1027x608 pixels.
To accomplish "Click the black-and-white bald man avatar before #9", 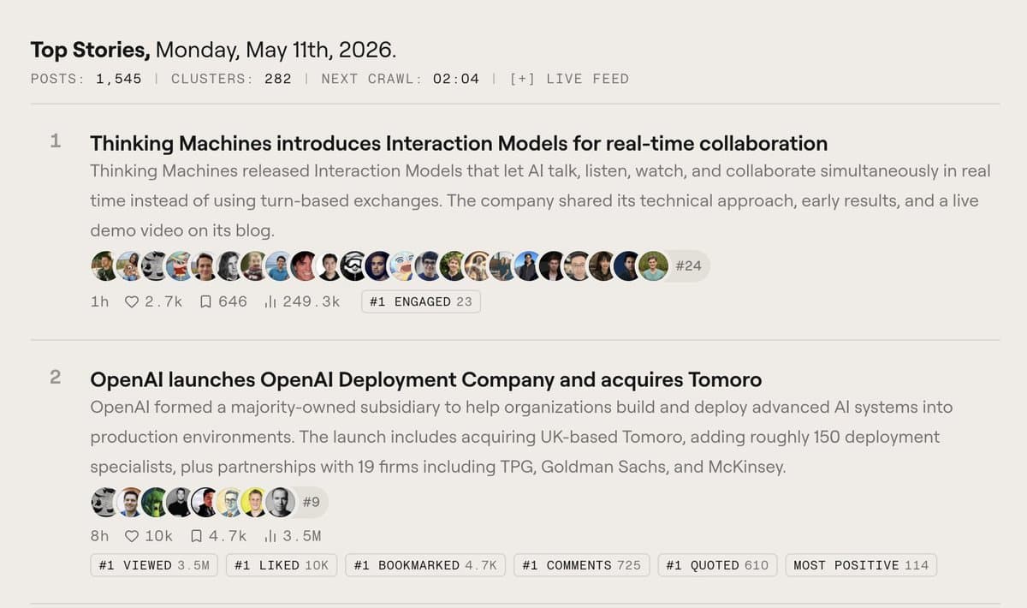I will pyautogui.click(x=280, y=502).
